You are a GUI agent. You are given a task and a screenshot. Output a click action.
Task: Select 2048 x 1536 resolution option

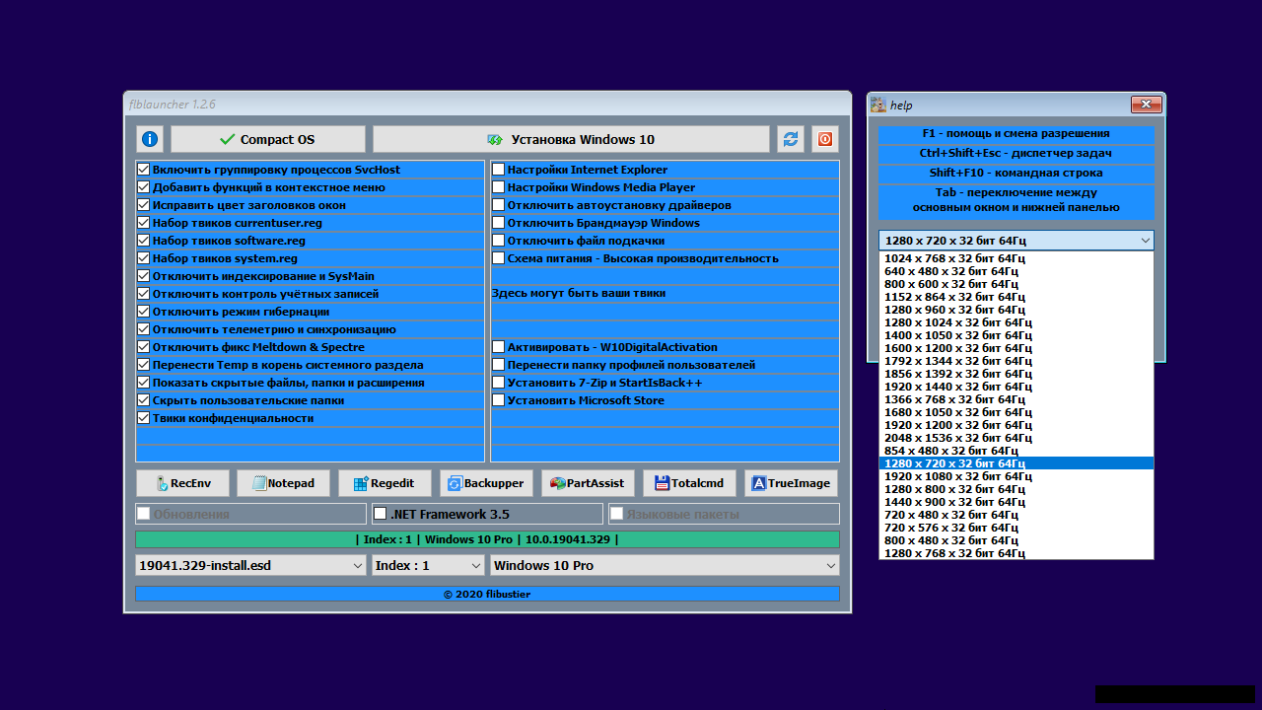coord(1016,438)
